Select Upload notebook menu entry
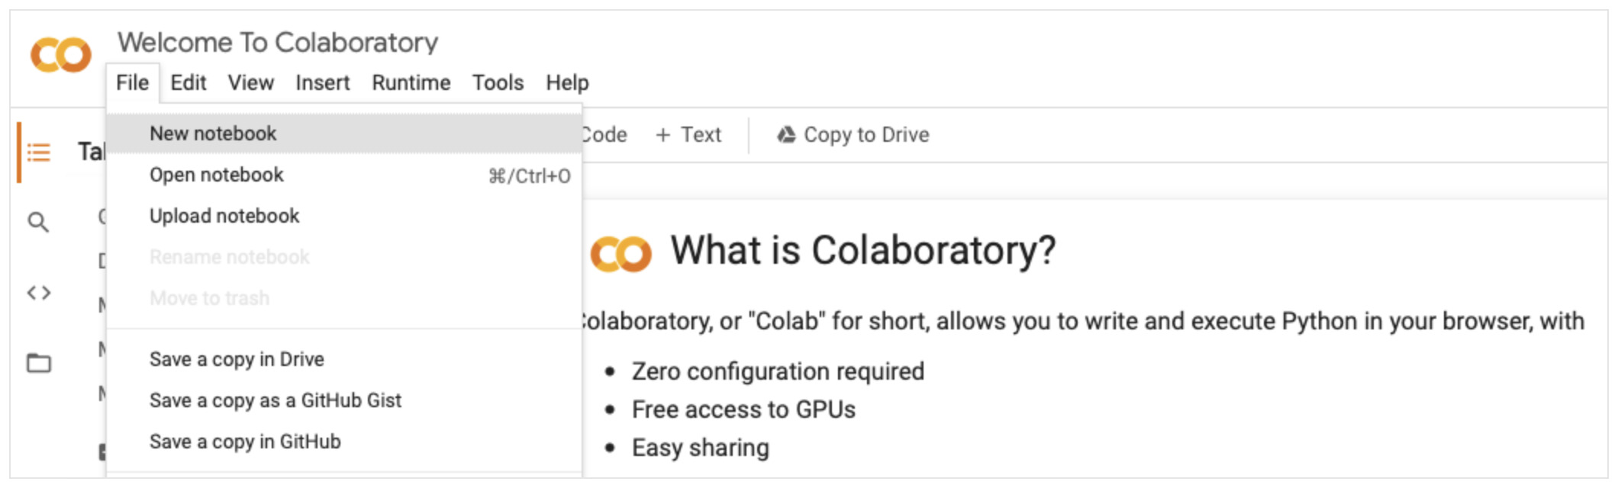 pyautogui.click(x=344, y=217)
